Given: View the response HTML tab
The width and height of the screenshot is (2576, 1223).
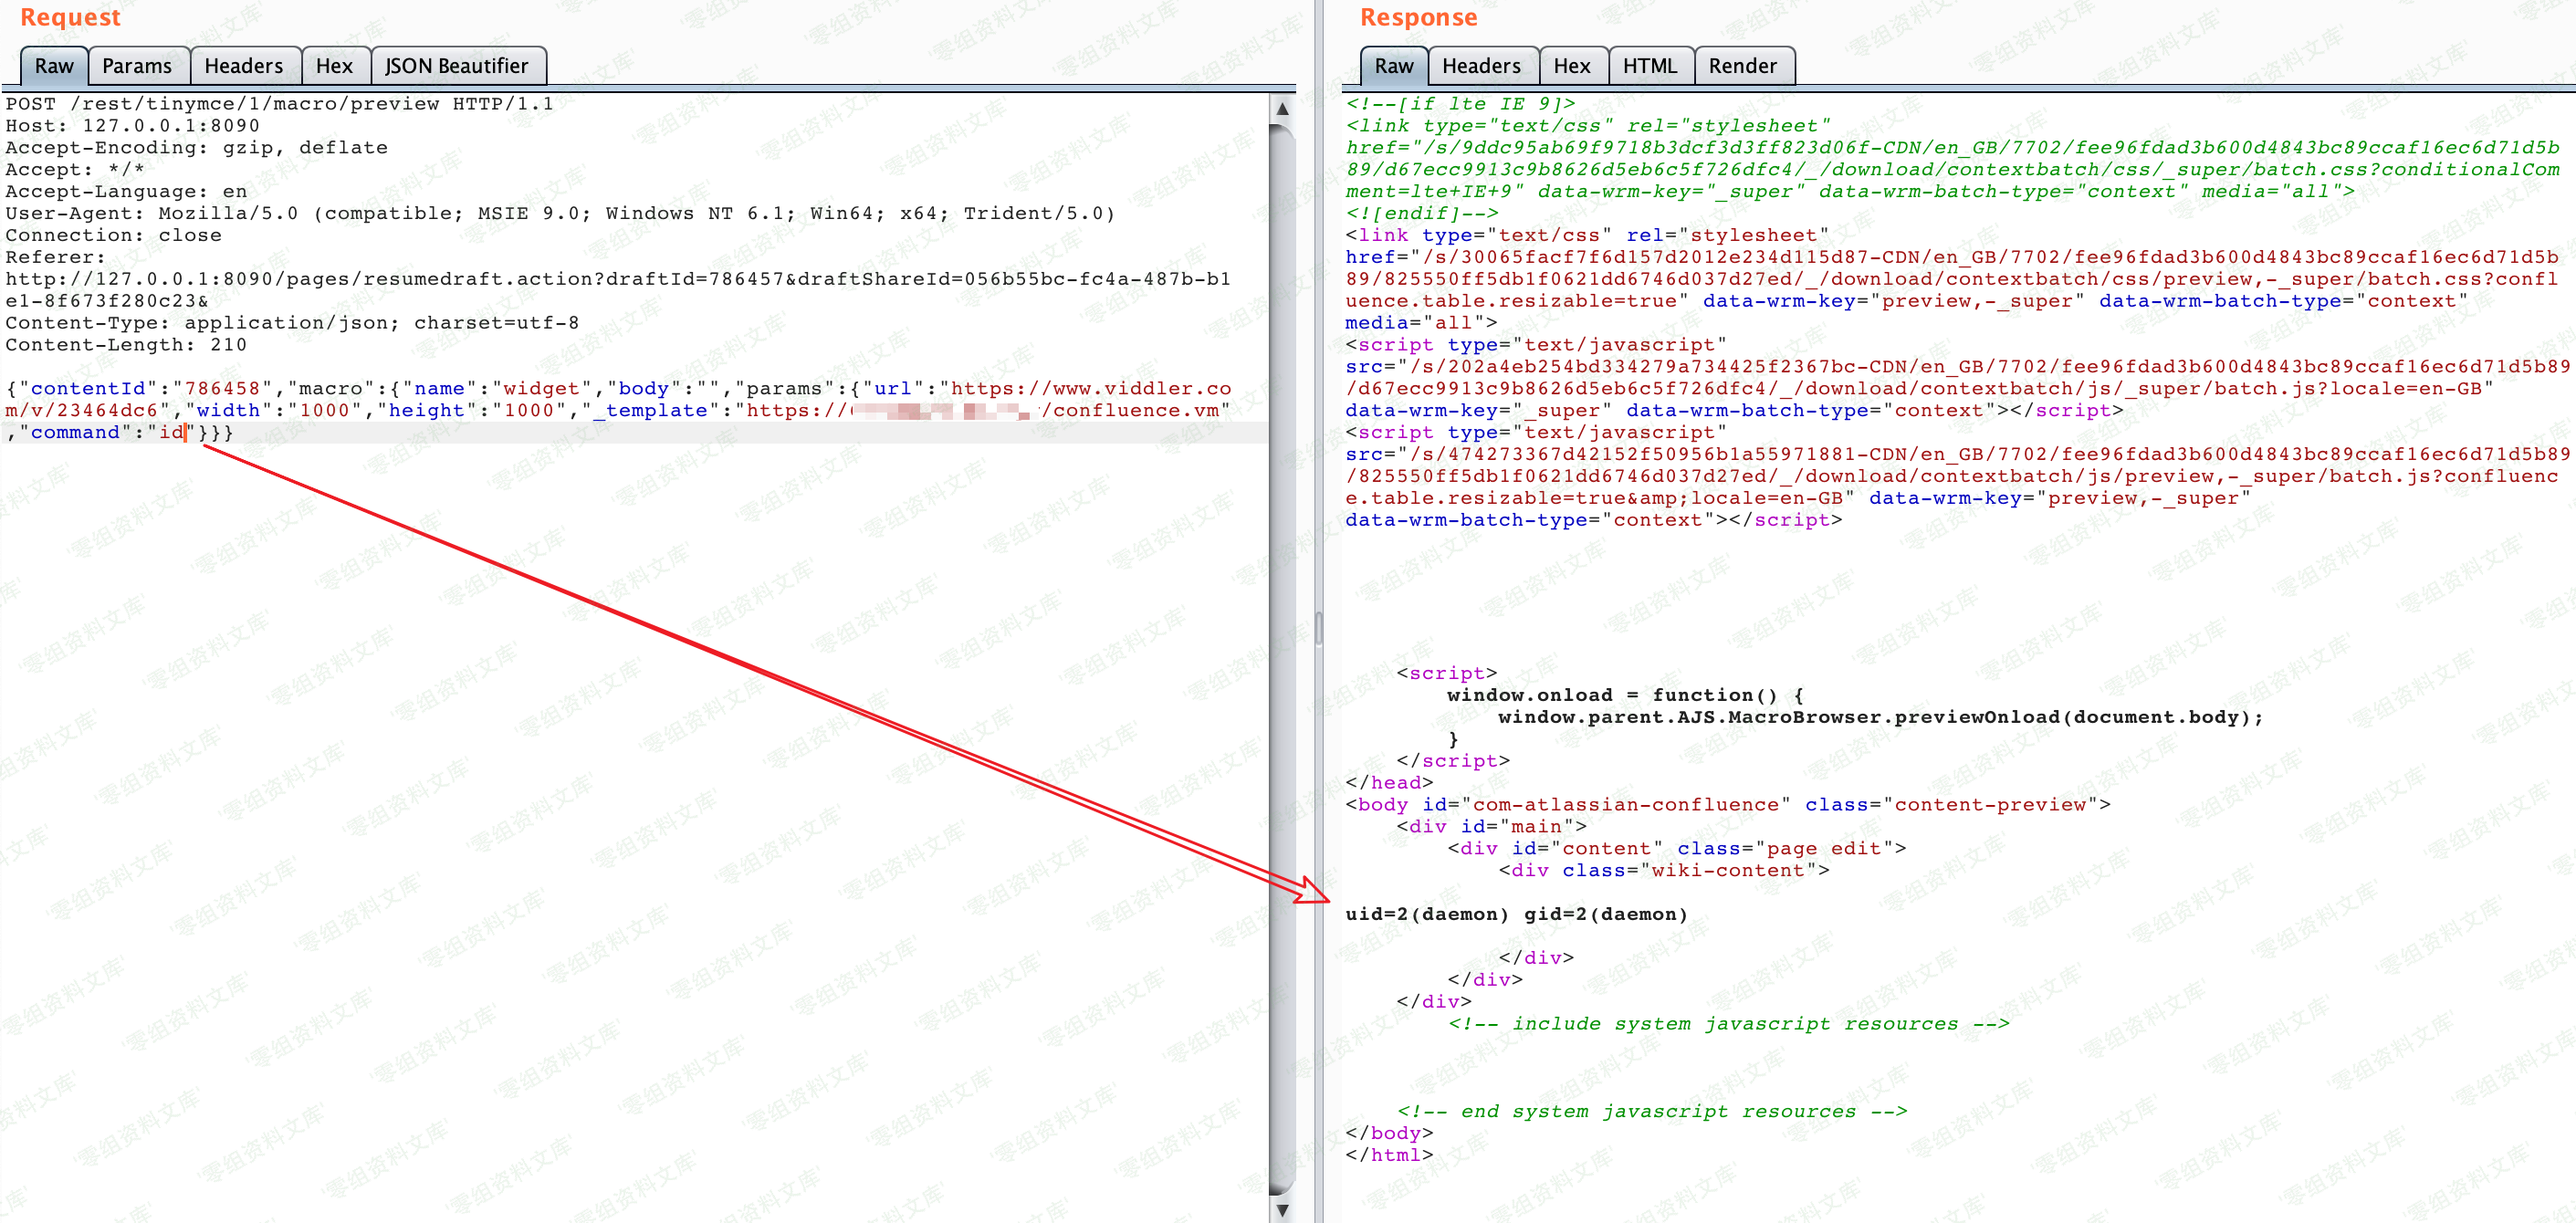Looking at the screenshot, I should [x=1649, y=66].
